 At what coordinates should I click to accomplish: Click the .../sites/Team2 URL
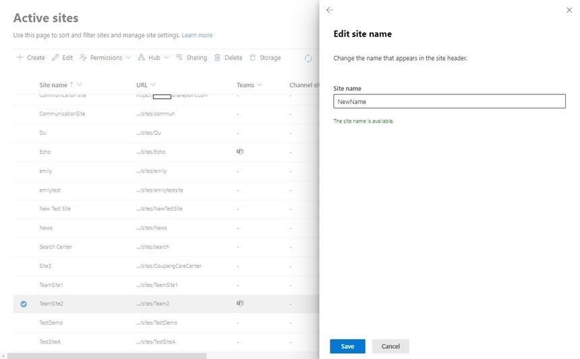tap(152, 304)
